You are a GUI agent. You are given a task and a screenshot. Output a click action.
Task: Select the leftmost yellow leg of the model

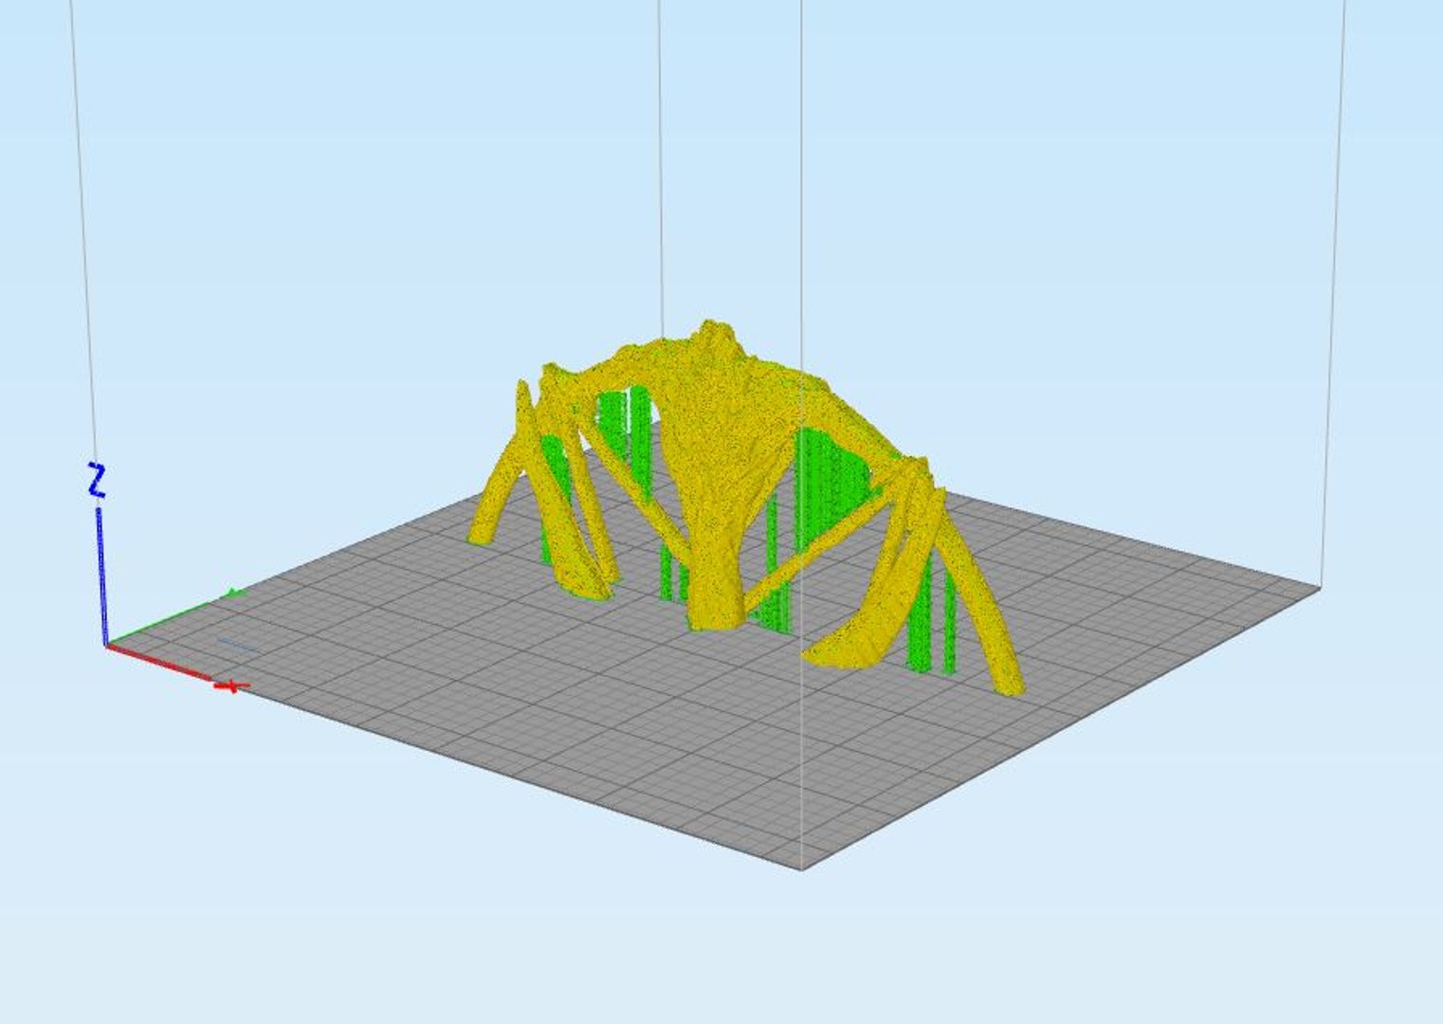click(x=501, y=474)
